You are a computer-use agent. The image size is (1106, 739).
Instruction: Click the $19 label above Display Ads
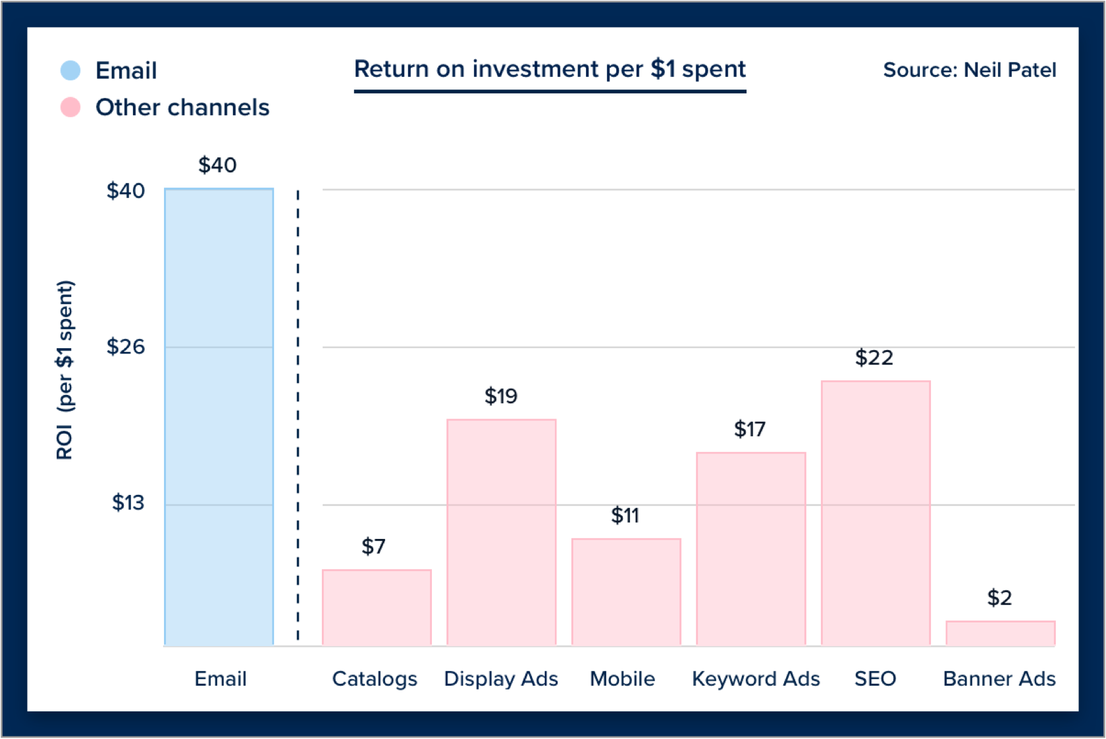501,396
